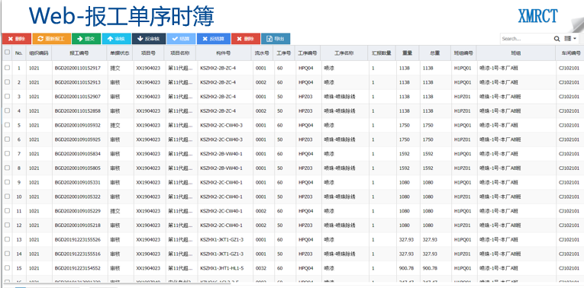The height and width of the screenshot is (288, 584).
Task: Click the orange 重新报工 refresh button
Action: 51,39
